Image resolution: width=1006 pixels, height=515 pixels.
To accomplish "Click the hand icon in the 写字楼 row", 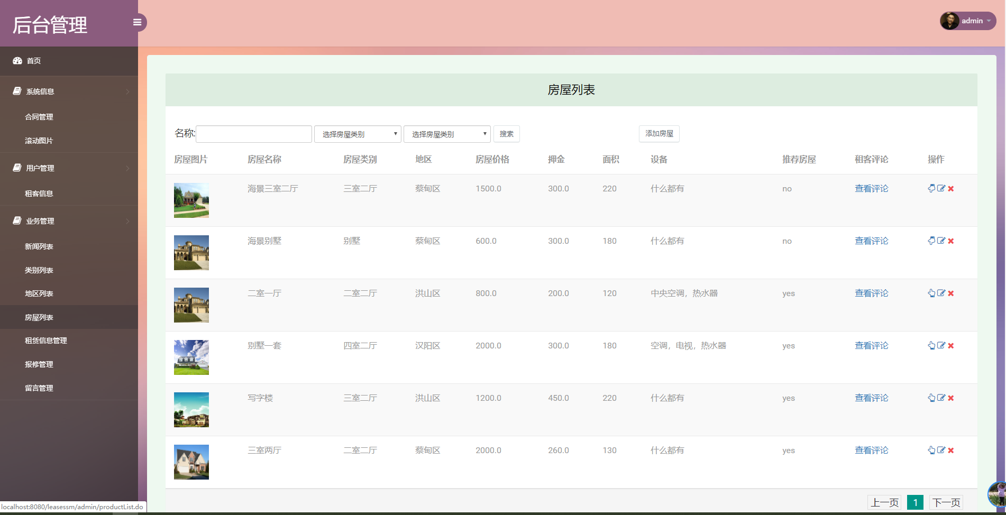I will pyautogui.click(x=931, y=398).
